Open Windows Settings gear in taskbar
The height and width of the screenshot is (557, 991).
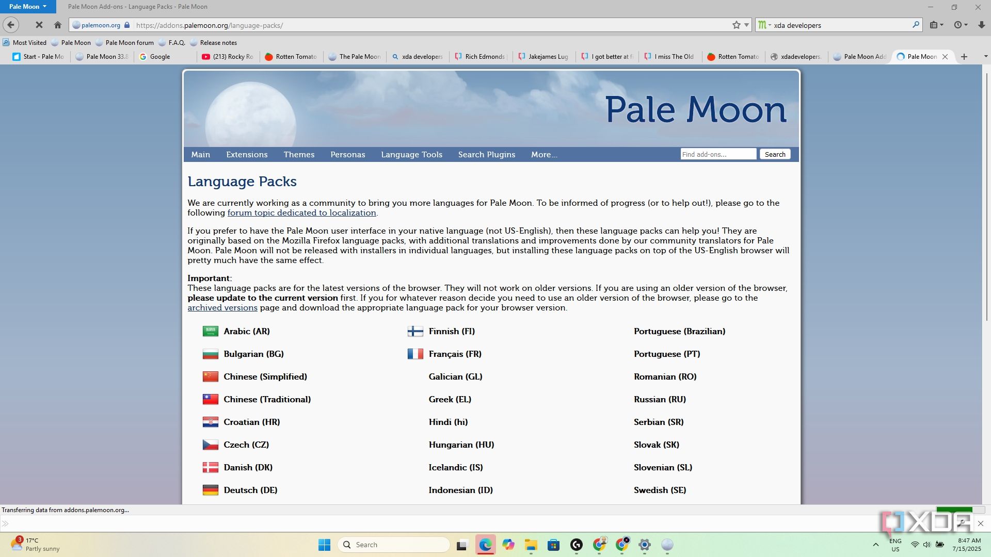(644, 545)
